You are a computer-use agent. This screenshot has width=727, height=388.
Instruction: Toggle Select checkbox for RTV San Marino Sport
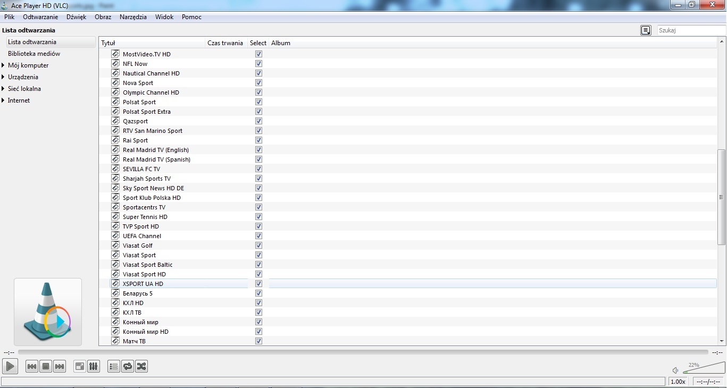pyautogui.click(x=258, y=131)
